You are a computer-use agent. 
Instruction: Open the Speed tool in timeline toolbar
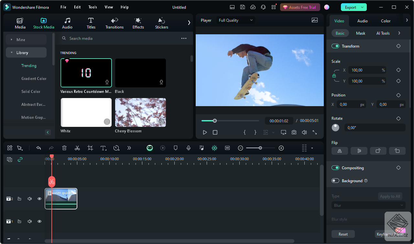[x=116, y=148]
